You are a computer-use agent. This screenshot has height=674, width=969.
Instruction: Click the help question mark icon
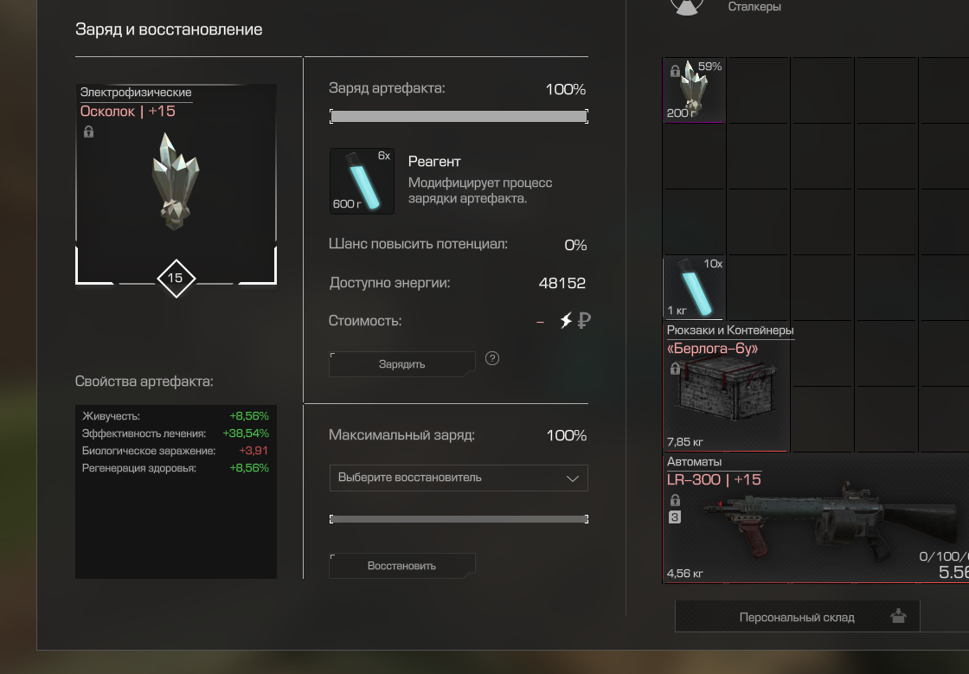492,358
